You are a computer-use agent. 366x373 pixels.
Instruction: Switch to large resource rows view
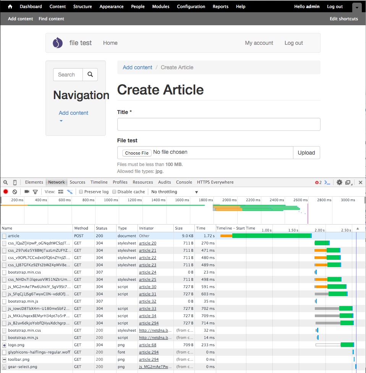point(69,191)
